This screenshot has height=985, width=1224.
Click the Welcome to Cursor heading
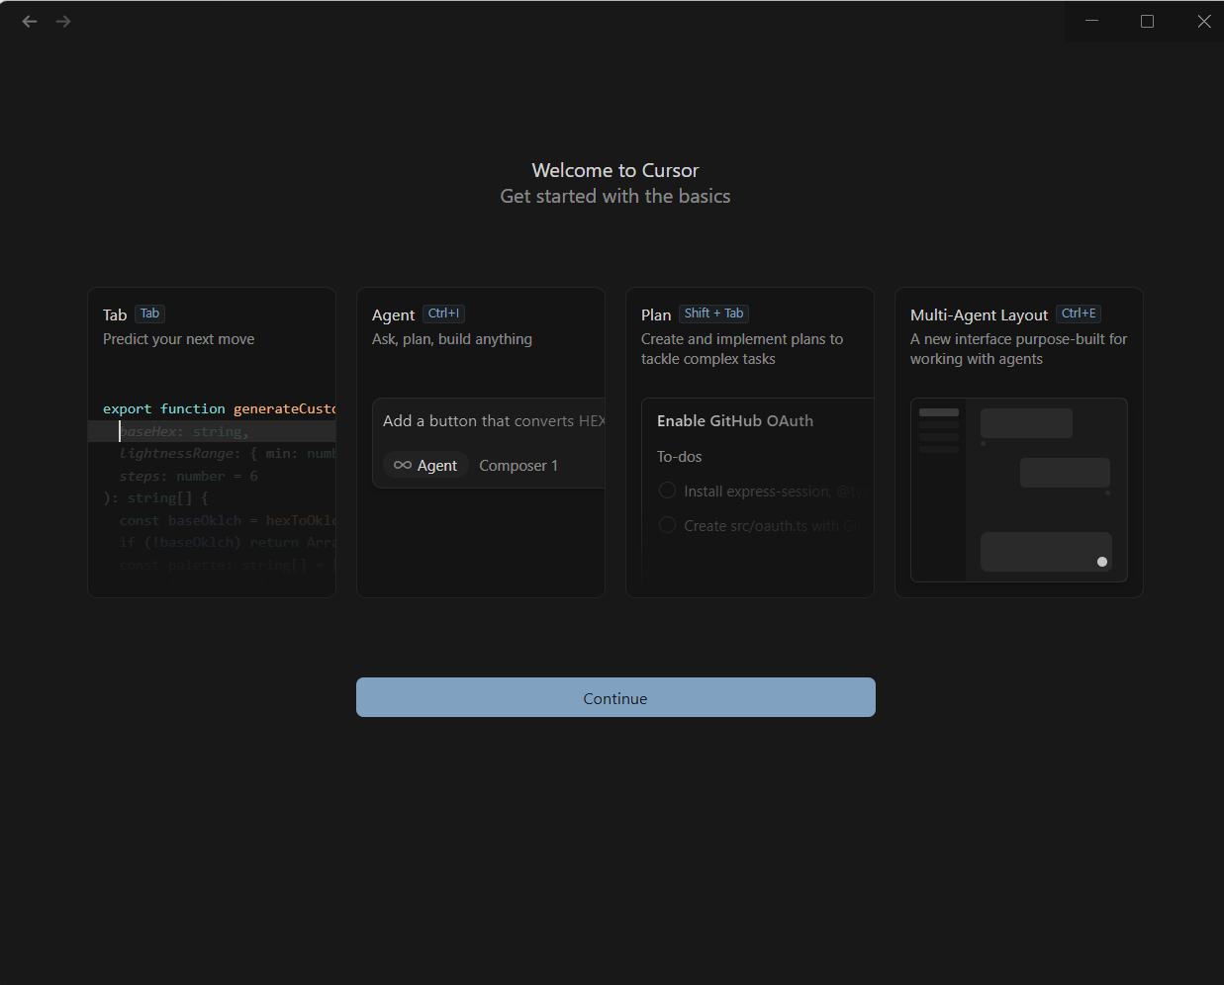pyautogui.click(x=615, y=170)
